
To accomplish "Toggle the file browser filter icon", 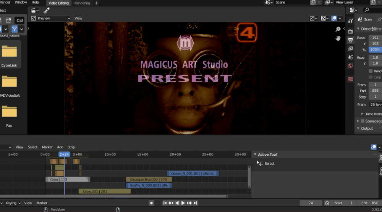I will point(14,29).
